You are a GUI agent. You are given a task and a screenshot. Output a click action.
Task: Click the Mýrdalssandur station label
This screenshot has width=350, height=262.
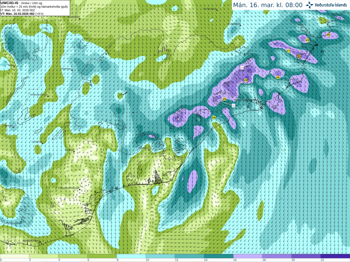click(31, 241)
